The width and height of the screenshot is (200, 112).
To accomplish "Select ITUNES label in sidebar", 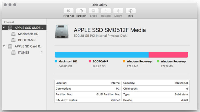I will [x=24, y=52].
